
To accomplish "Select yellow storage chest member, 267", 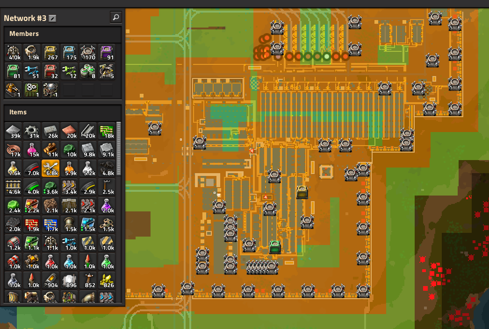I will point(50,53).
